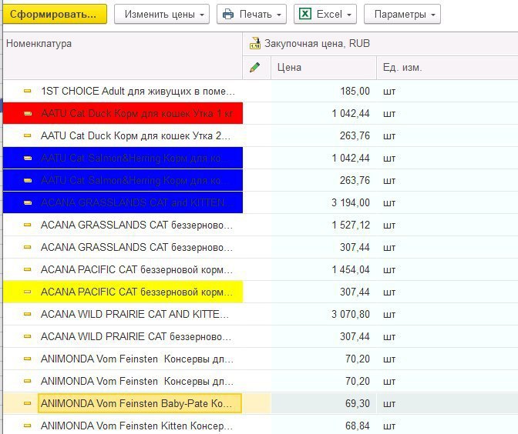Click the Цена column header
The width and height of the screenshot is (518, 434).
click(324, 68)
